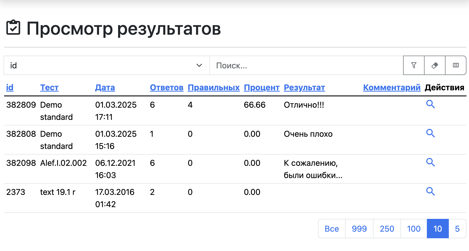Click the clipboard check icon by title

click(13, 28)
